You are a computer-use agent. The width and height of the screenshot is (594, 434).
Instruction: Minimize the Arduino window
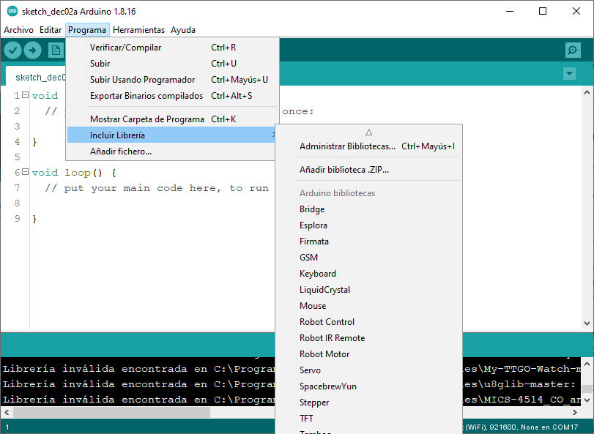coord(510,12)
